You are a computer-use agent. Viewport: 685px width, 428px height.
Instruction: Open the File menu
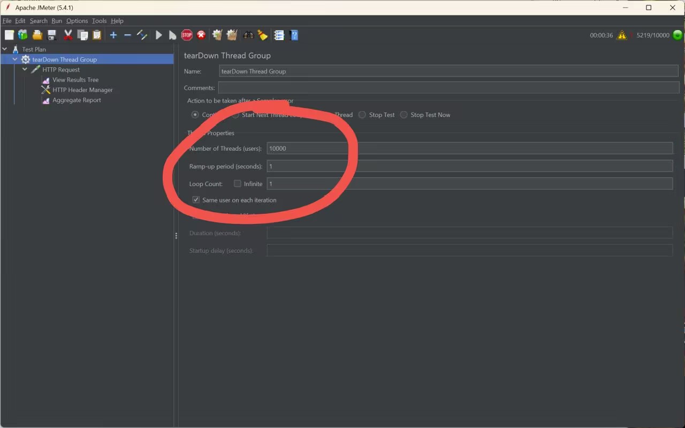pos(7,21)
